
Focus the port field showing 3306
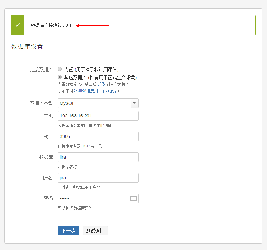[98, 136]
